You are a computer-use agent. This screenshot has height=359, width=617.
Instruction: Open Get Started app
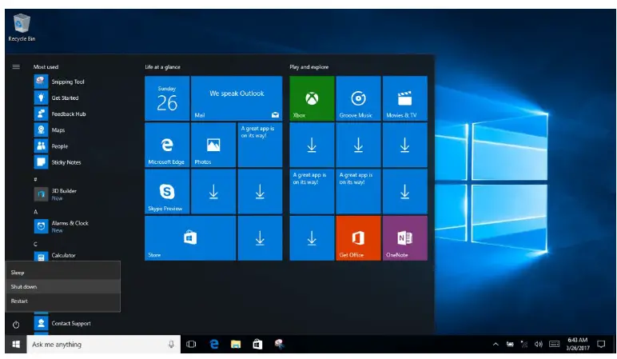tap(56, 98)
